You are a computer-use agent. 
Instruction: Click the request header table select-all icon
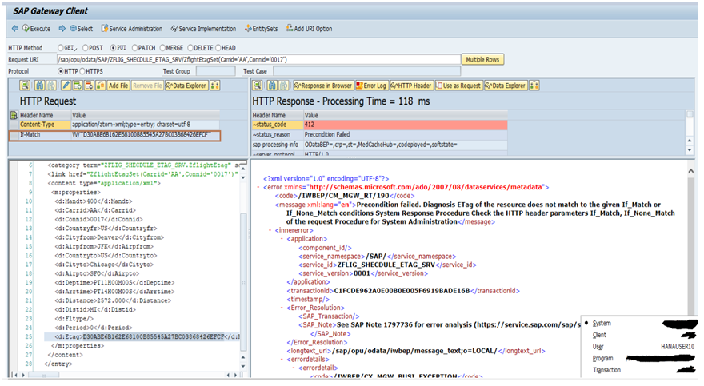[14, 115]
